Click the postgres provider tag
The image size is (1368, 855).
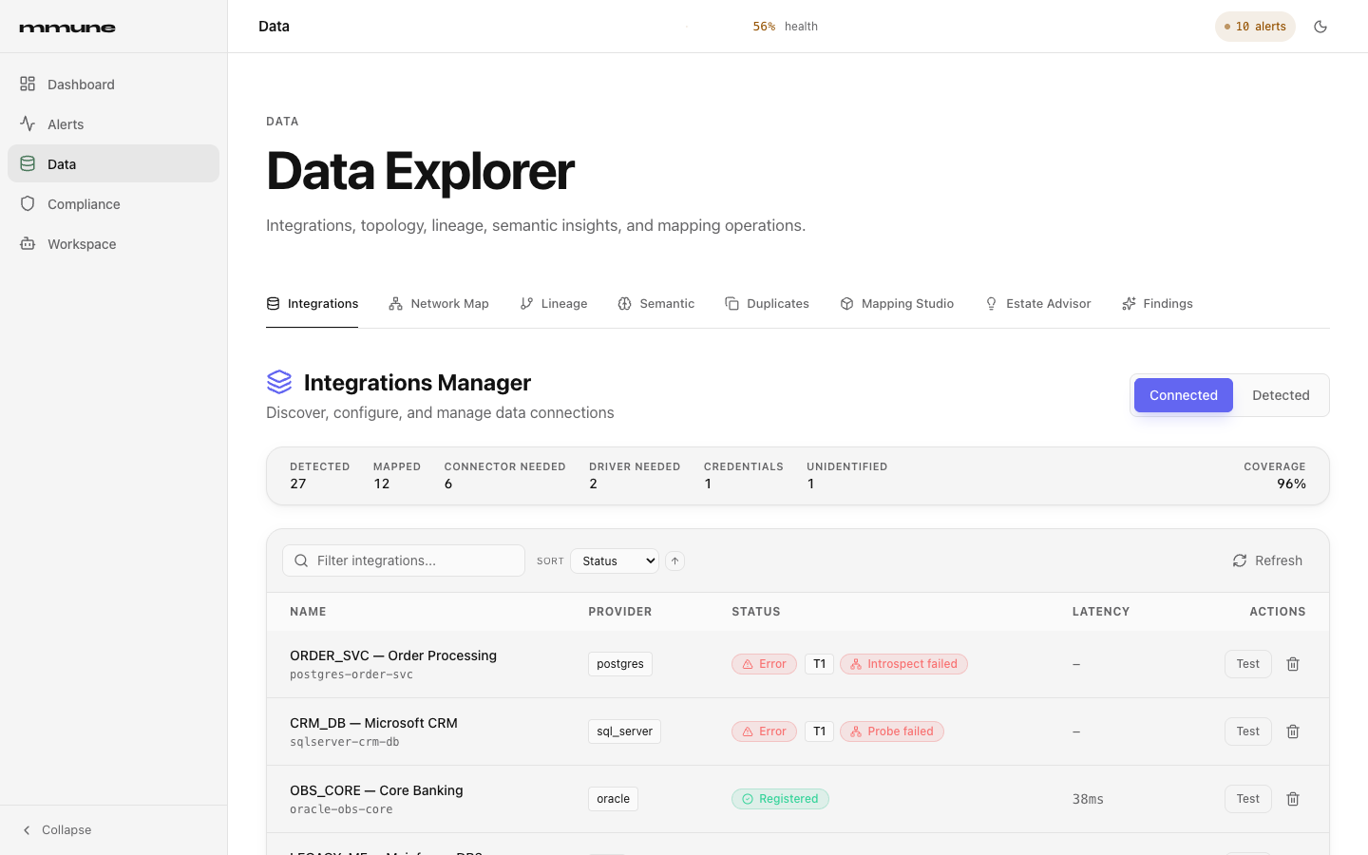620,664
